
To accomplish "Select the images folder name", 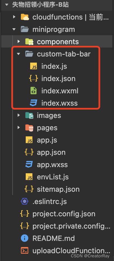I will tap(49, 116).
